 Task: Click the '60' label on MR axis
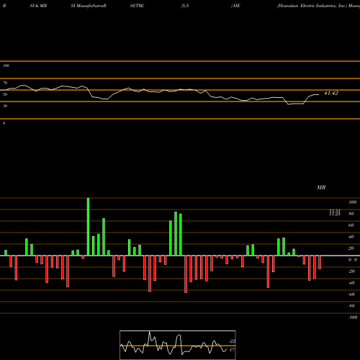coord(351,225)
